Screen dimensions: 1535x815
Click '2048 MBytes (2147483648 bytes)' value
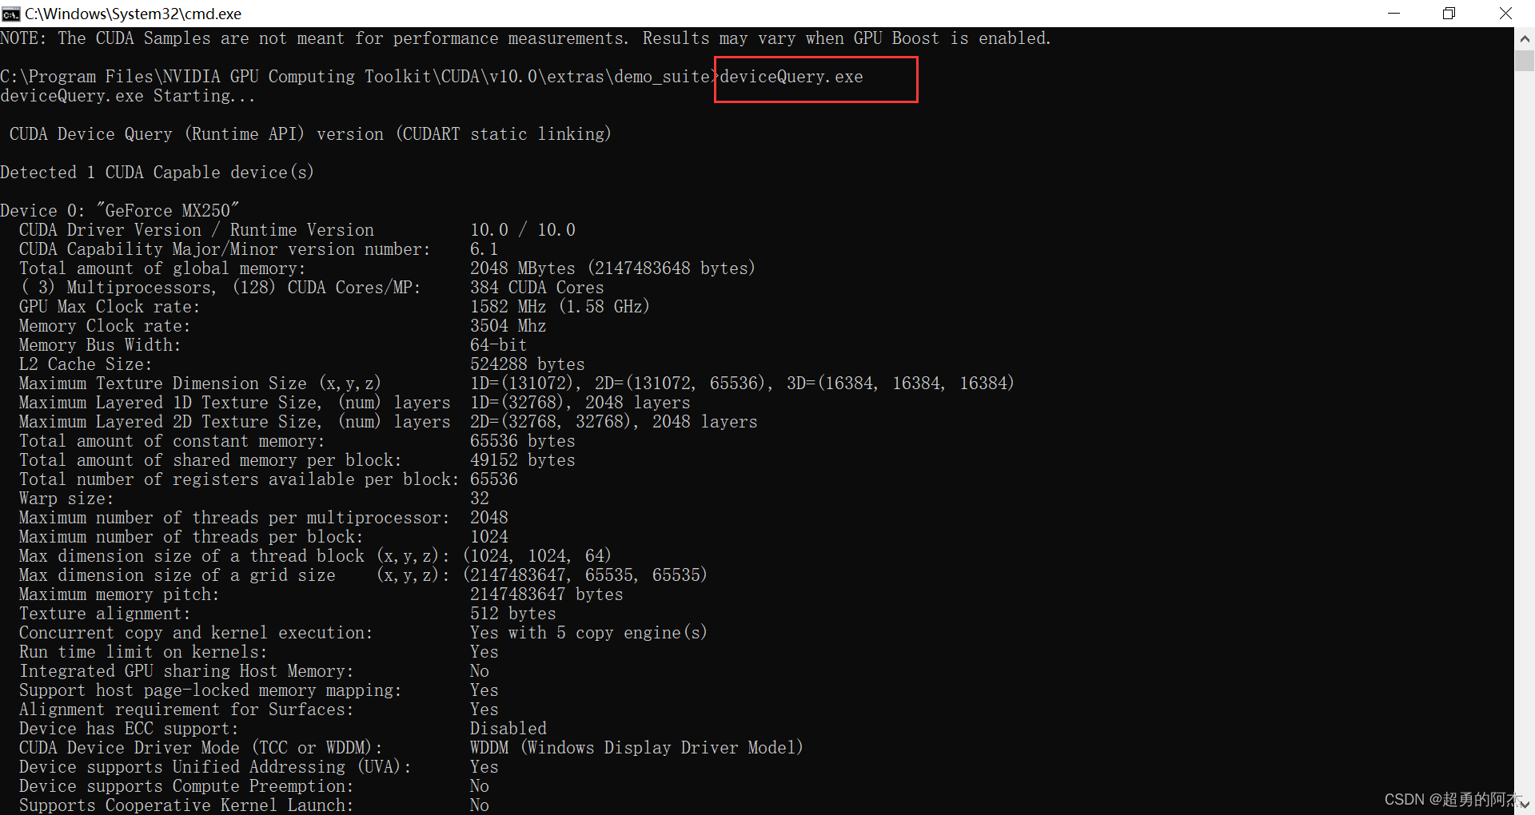tap(612, 268)
